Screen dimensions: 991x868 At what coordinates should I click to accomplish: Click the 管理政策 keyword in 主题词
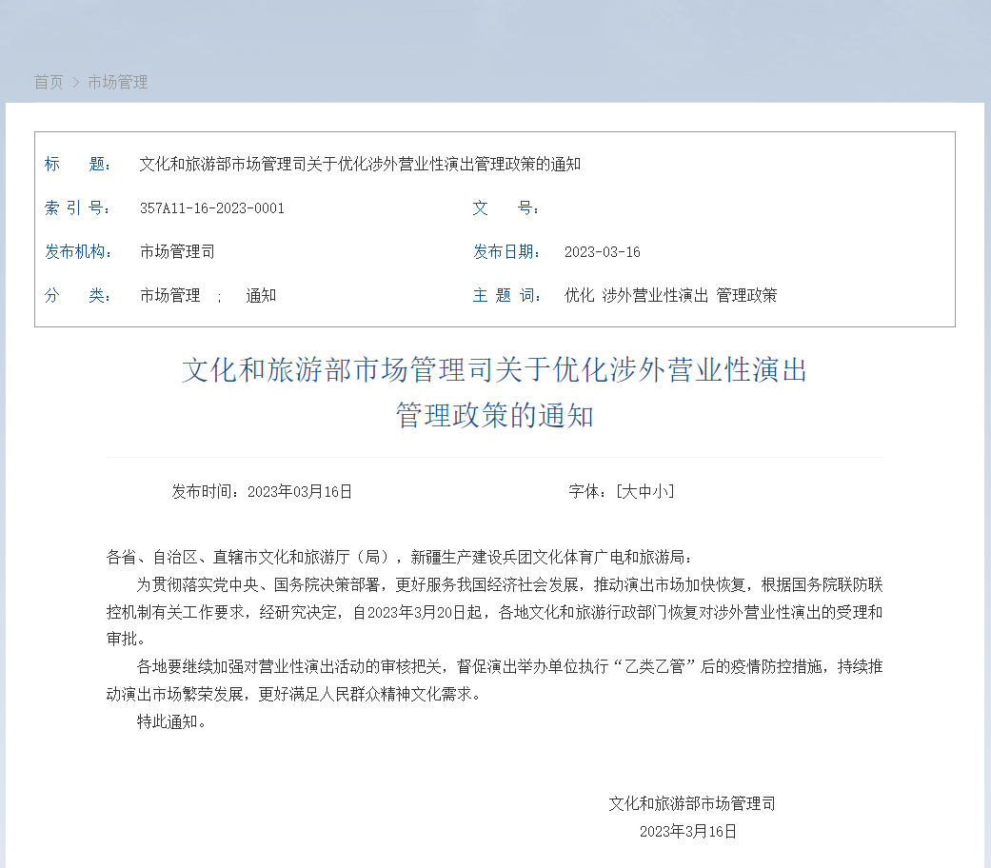tap(746, 296)
